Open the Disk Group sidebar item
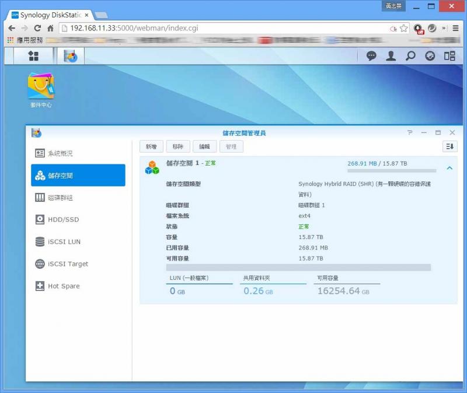467x393 pixels. pos(78,198)
